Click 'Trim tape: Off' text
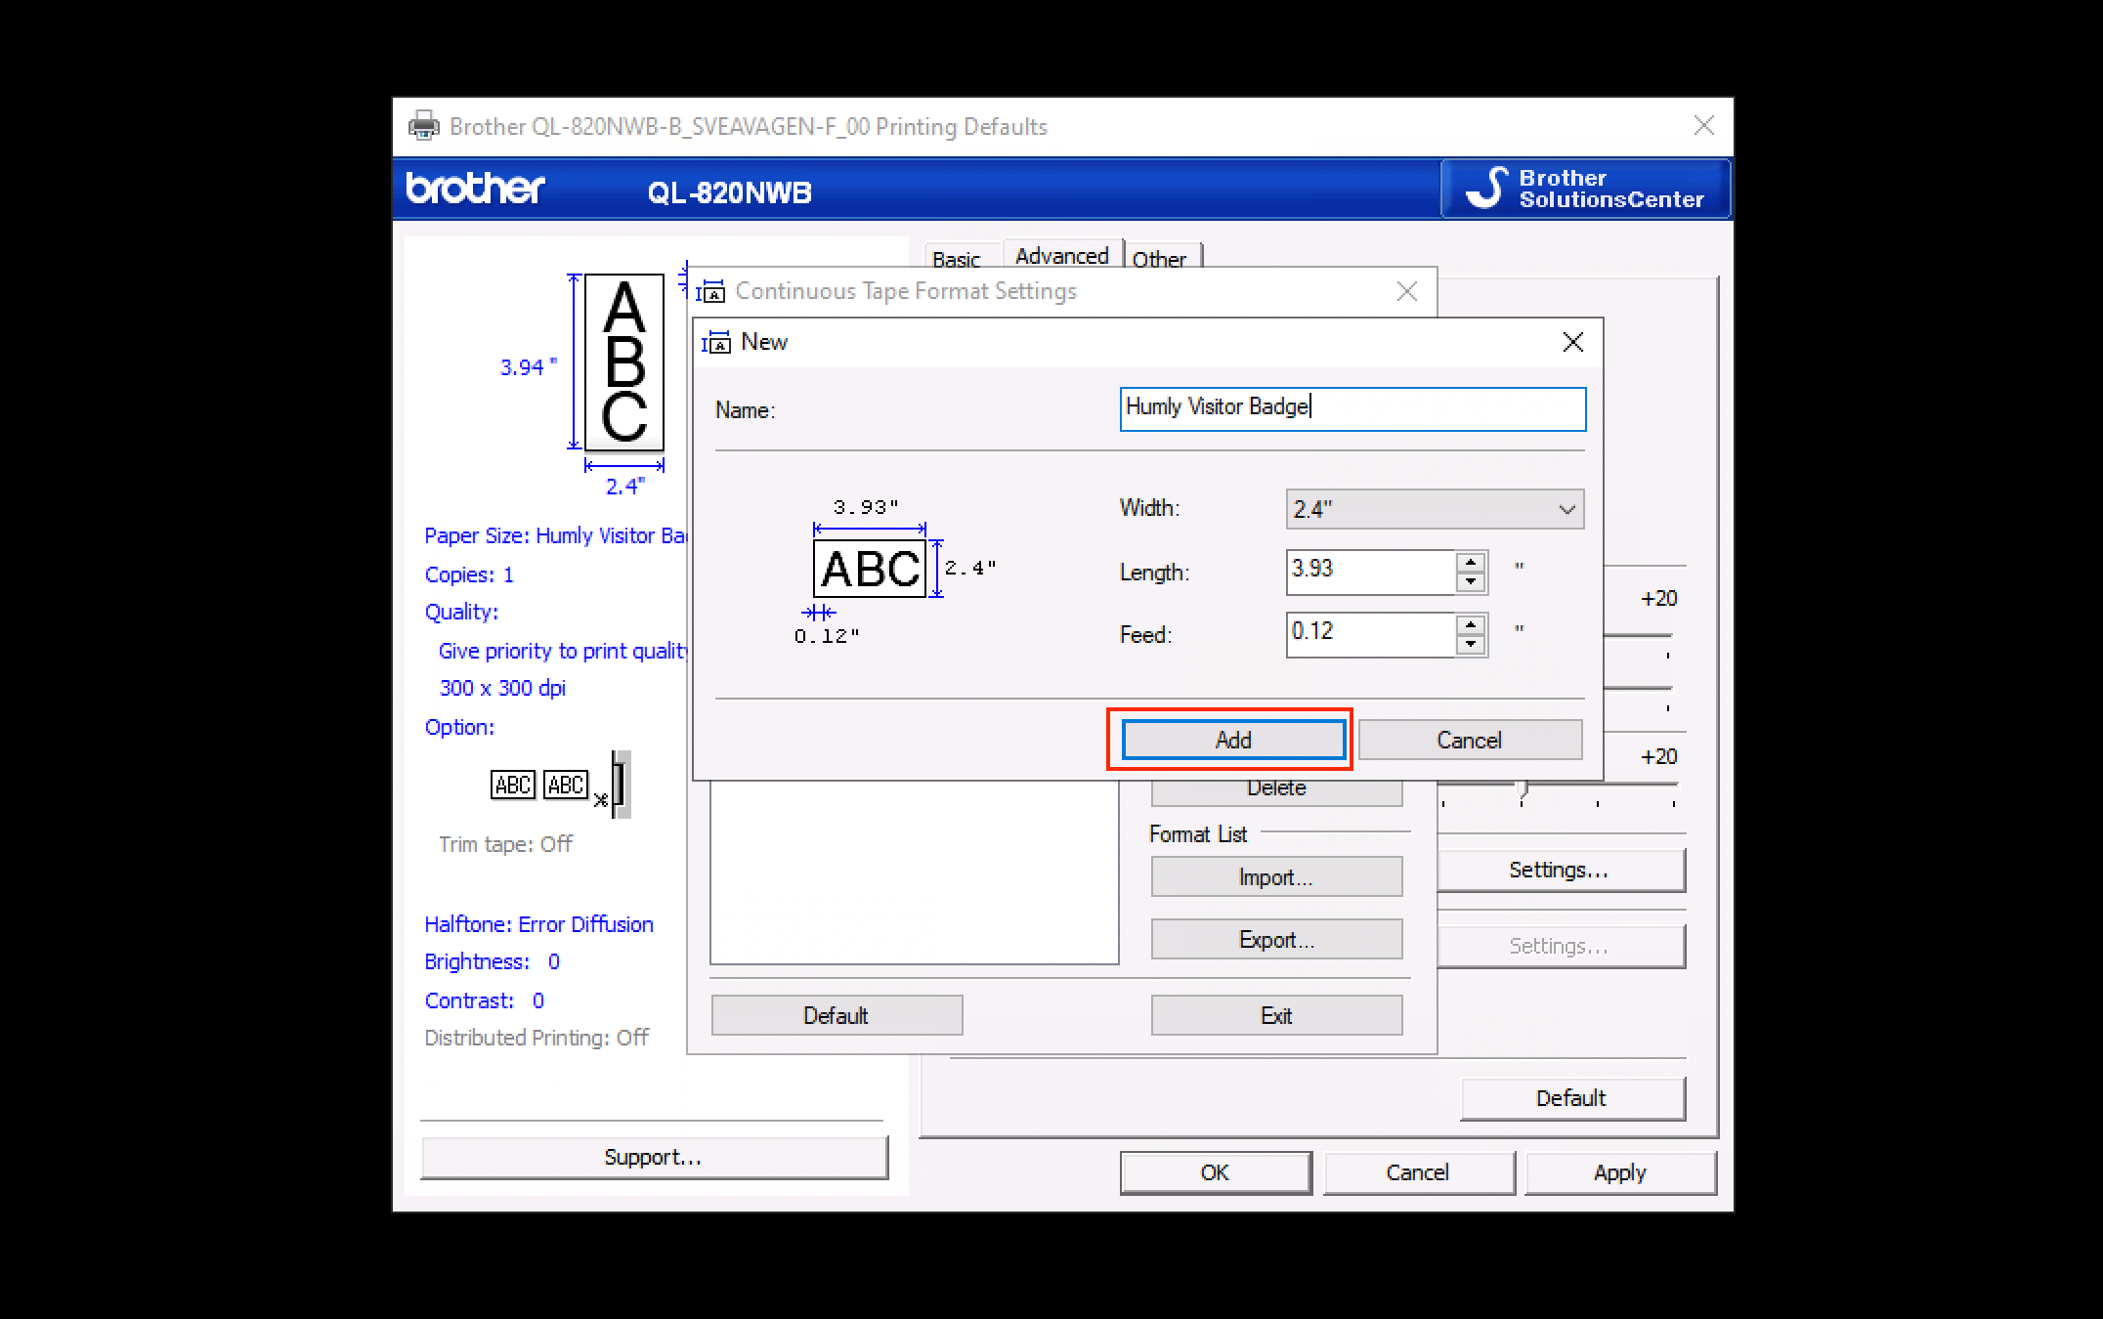 click(505, 844)
